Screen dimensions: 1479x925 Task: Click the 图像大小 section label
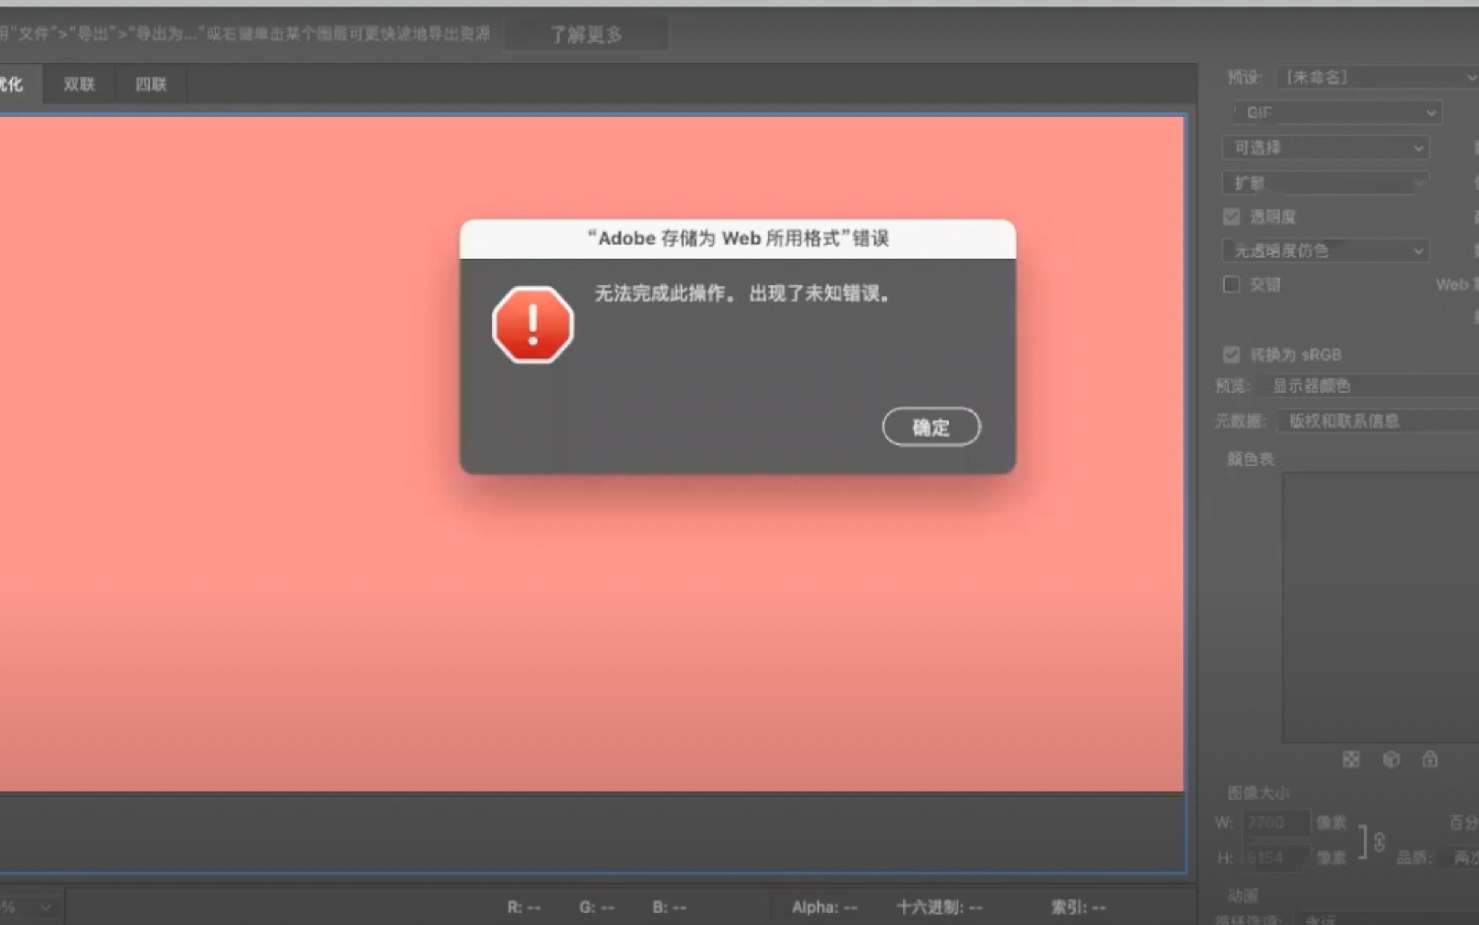pyautogui.click(x=1258, y=793)
